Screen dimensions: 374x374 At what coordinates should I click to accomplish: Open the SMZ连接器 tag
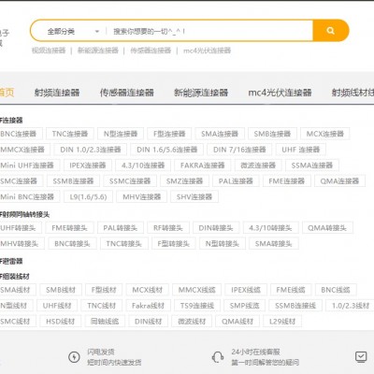[184, 181]
